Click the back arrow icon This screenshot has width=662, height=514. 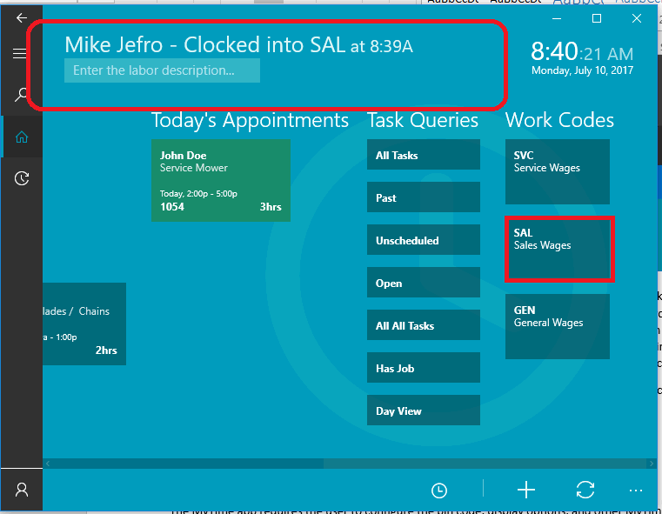coord(22,17)
